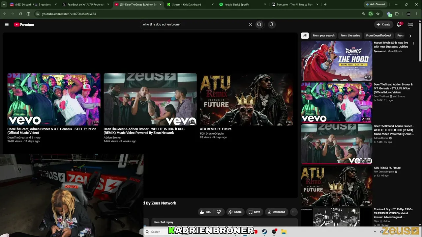Play the ATU Remix end-screen thumbnail
The width and height of the screenshot is (422, 237).
coord(246,99)
